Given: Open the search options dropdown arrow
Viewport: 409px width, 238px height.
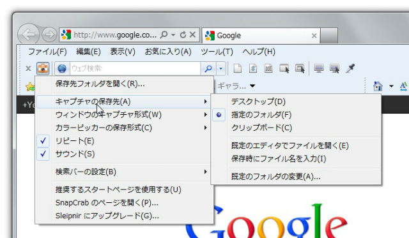Looking at the screenshot, I should 220,68.
